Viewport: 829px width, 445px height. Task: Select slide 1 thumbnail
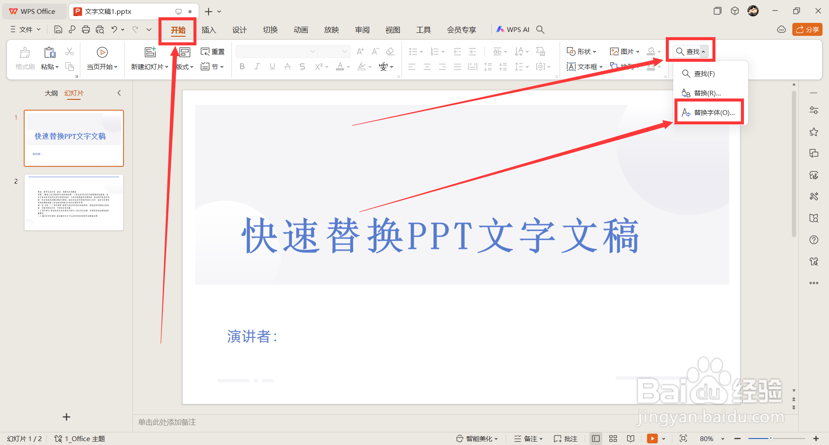click(74, 138)
